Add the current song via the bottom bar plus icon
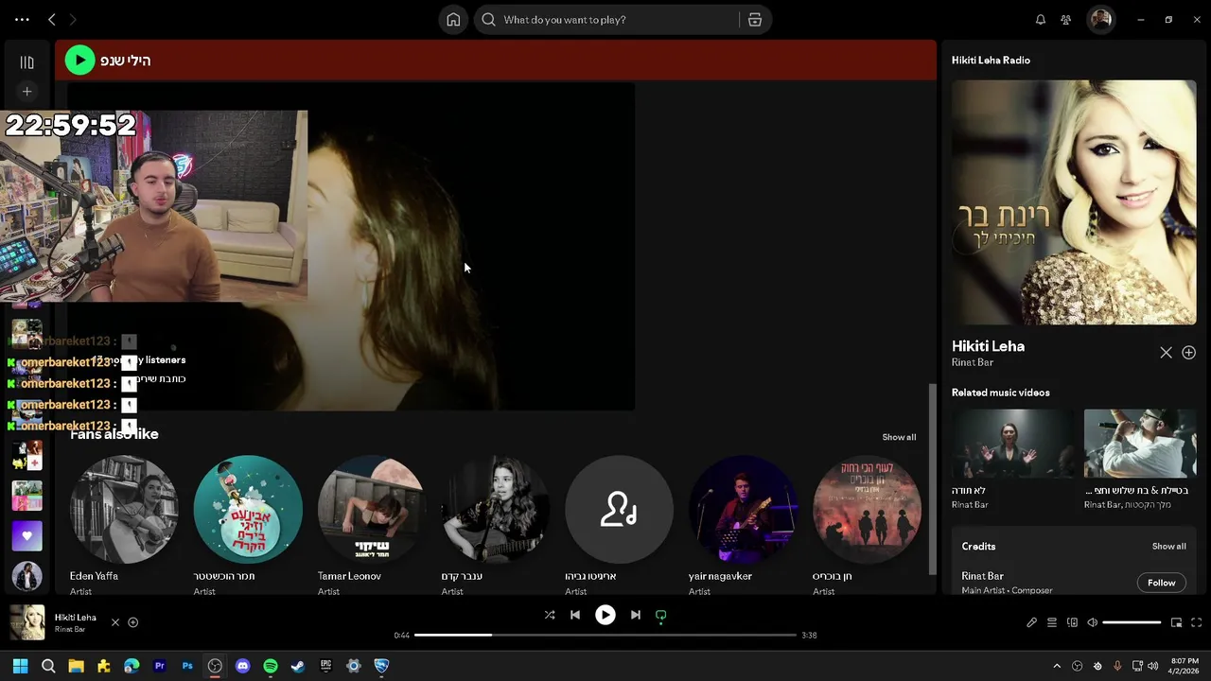 coord(133,622)
